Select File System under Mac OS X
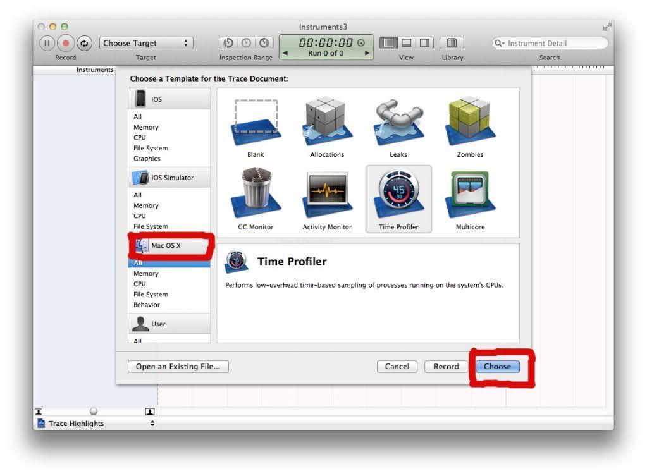This screenshot has width=647, height=476. 151,294
